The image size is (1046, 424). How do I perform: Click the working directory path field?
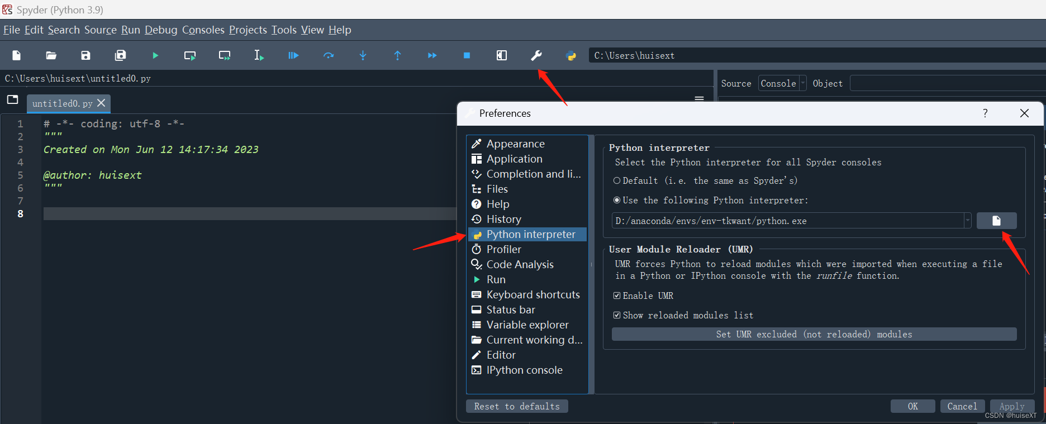[x=817, y=55]
